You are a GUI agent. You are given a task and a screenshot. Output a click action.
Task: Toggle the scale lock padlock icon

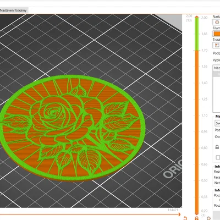(x=217, y=147)
